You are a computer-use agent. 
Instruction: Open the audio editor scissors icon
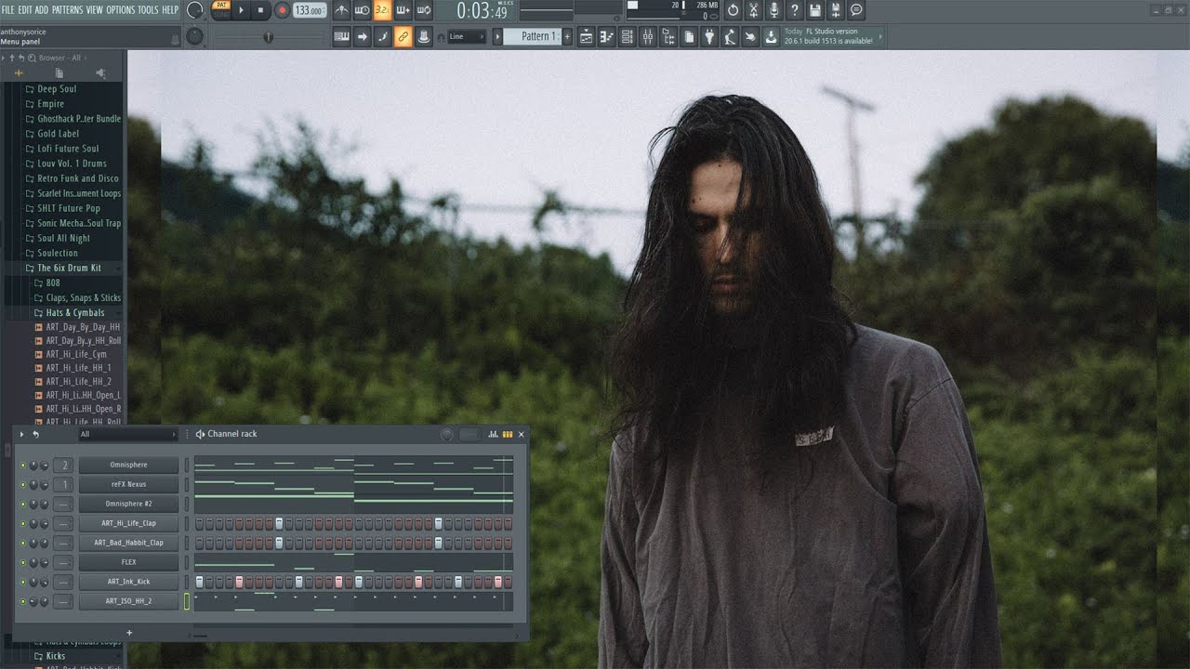click(753, 10)
